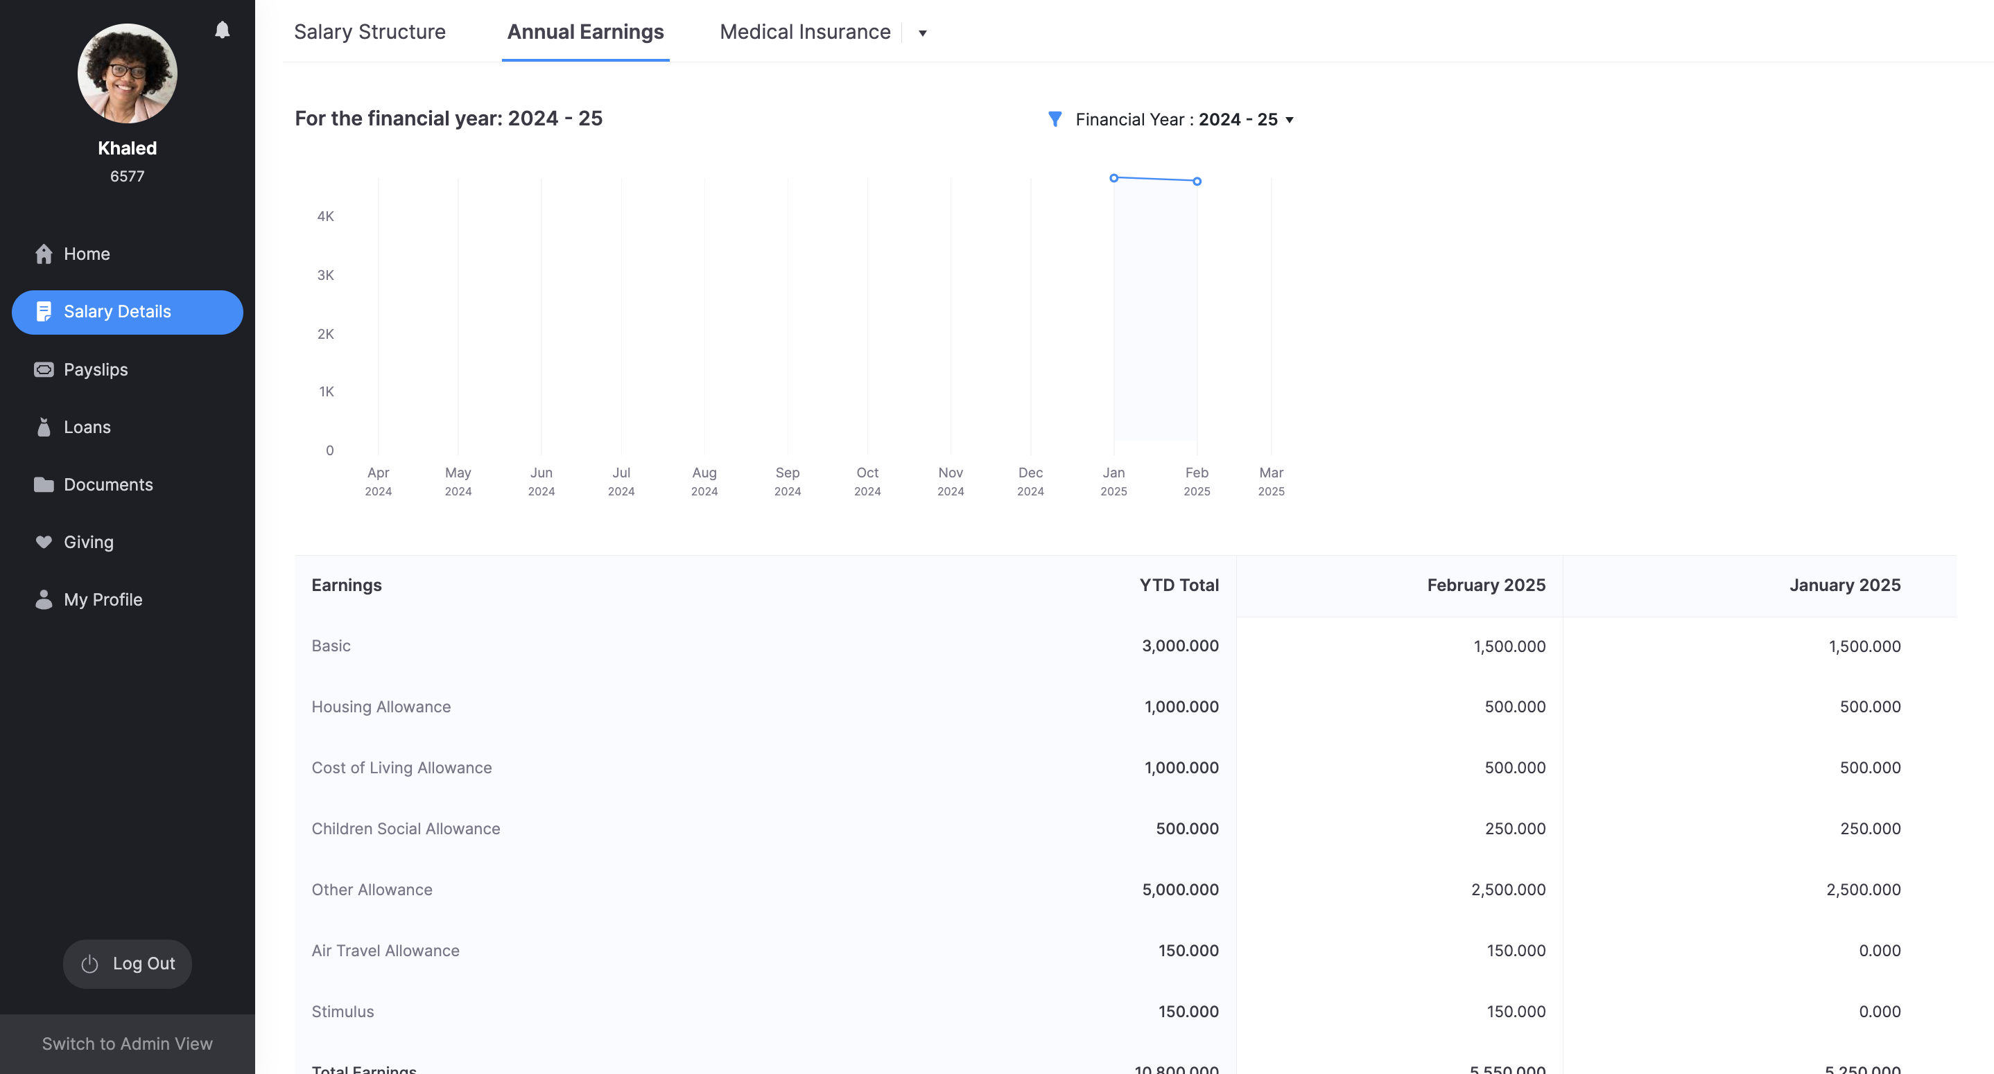Expand the more tabs arrow beside Medical Insurance
The height and width of the screenshot is (1074, 1994).
pyautogui.click(x=922, y=33)
